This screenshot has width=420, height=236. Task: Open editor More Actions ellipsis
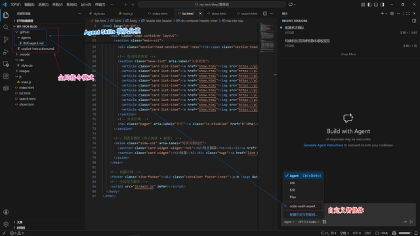(272, 13)
